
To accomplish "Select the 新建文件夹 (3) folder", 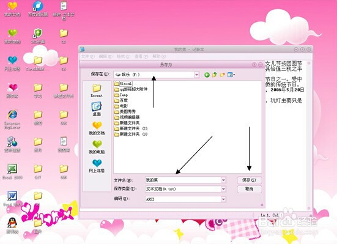I will 131,134.
